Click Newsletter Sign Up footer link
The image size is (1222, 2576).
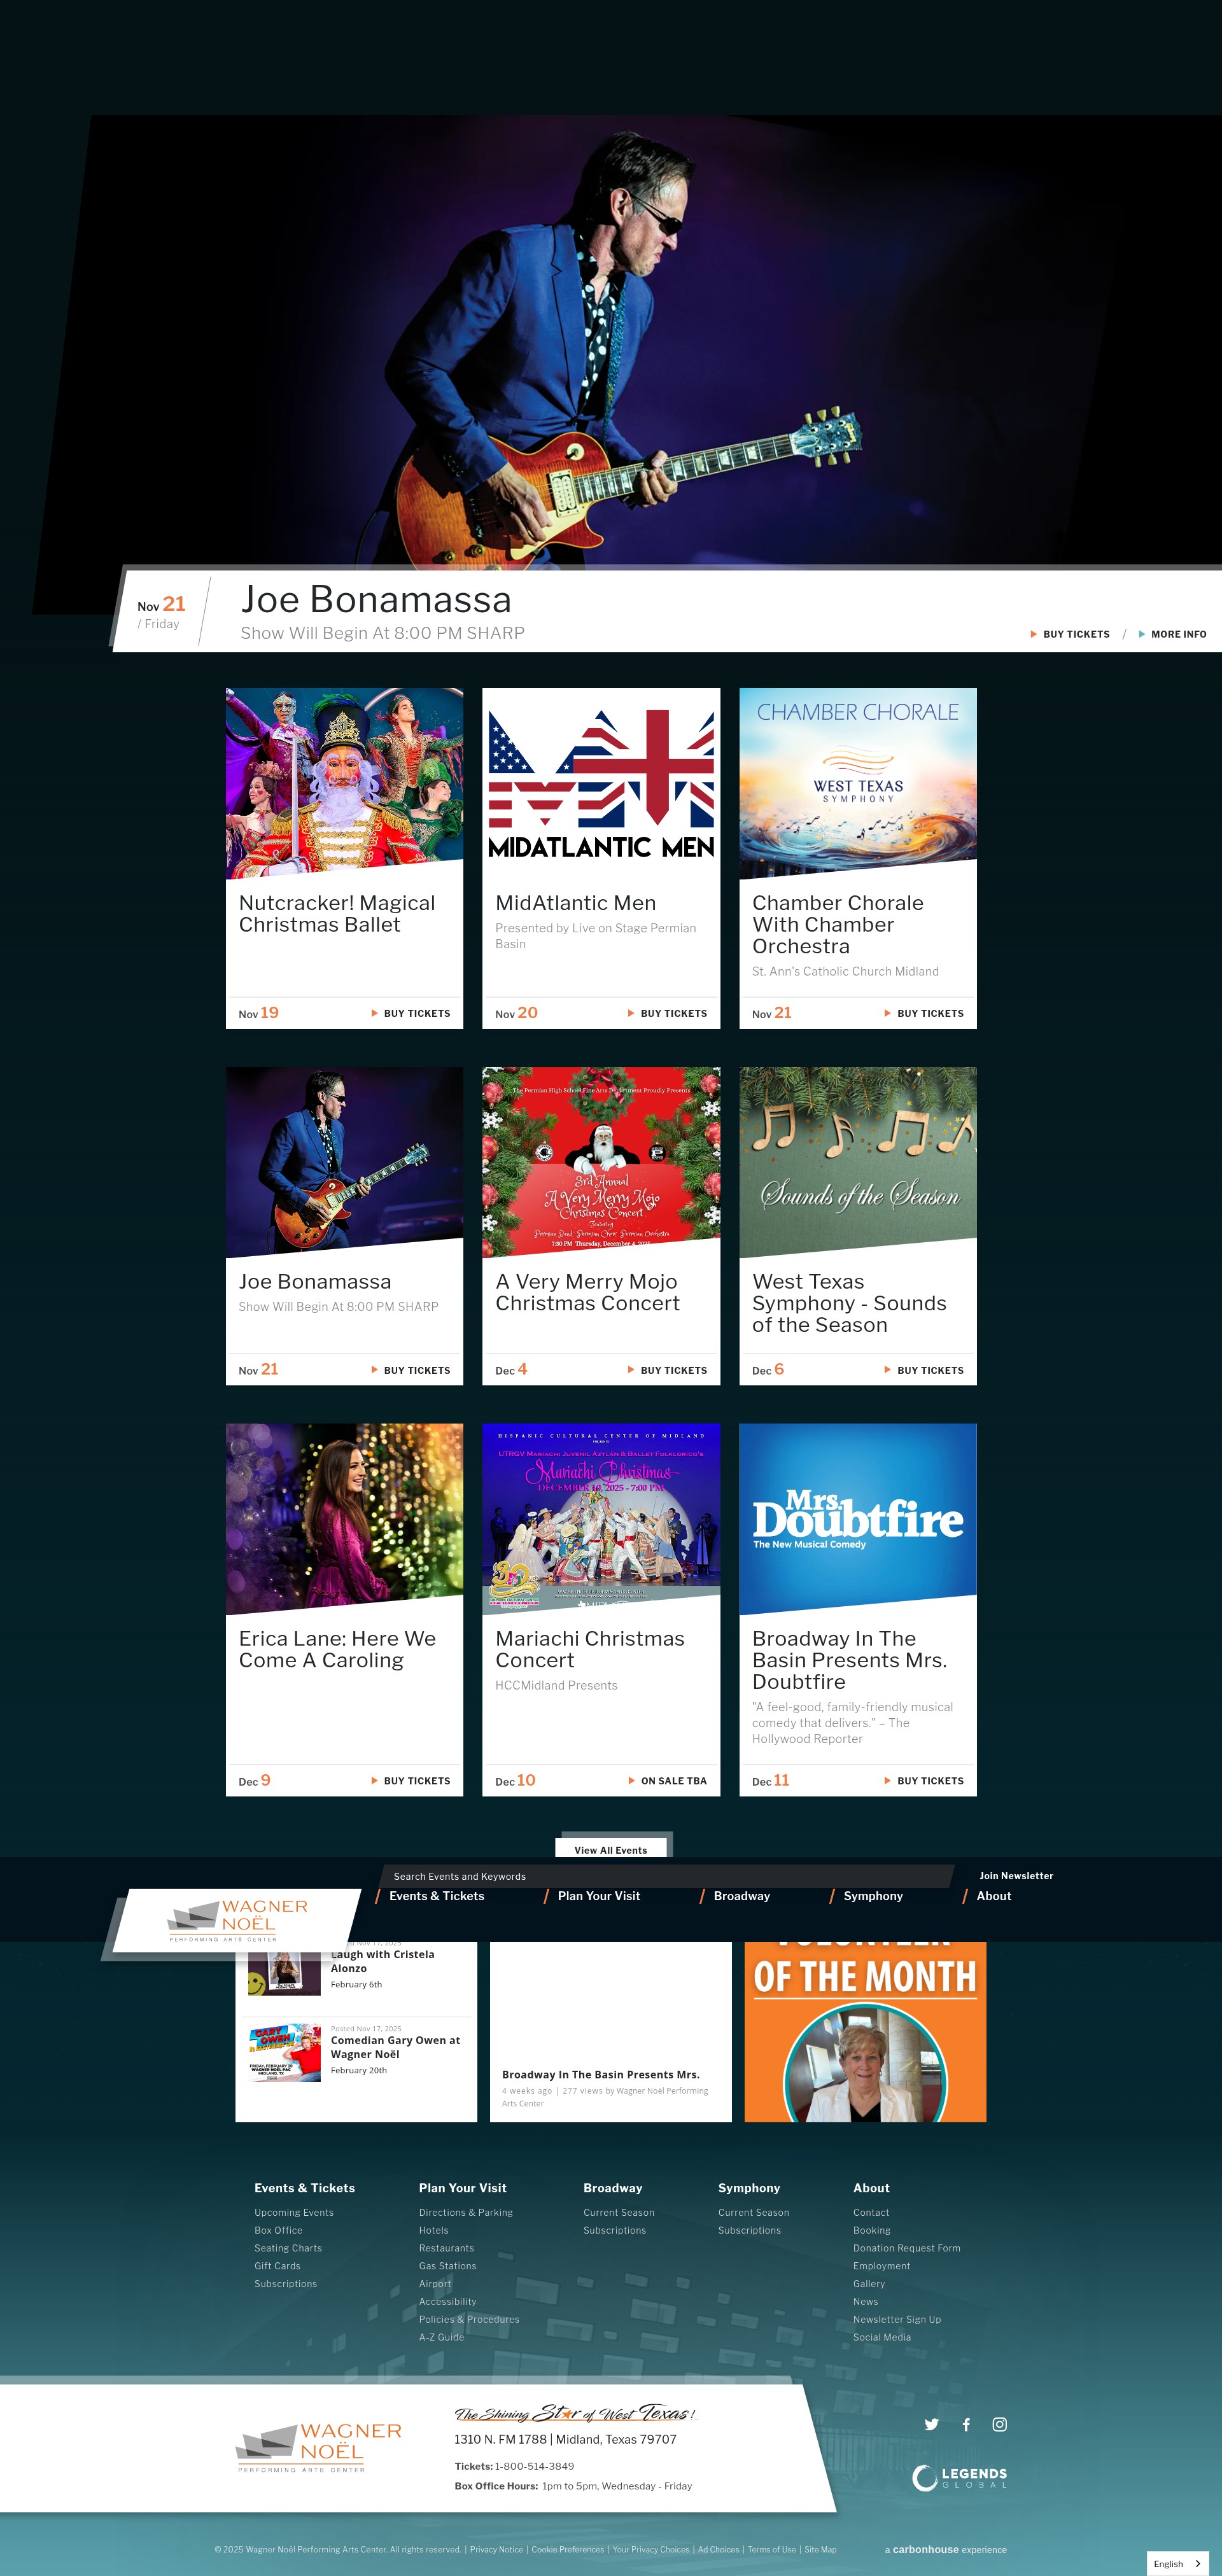tap(897, 2319)
